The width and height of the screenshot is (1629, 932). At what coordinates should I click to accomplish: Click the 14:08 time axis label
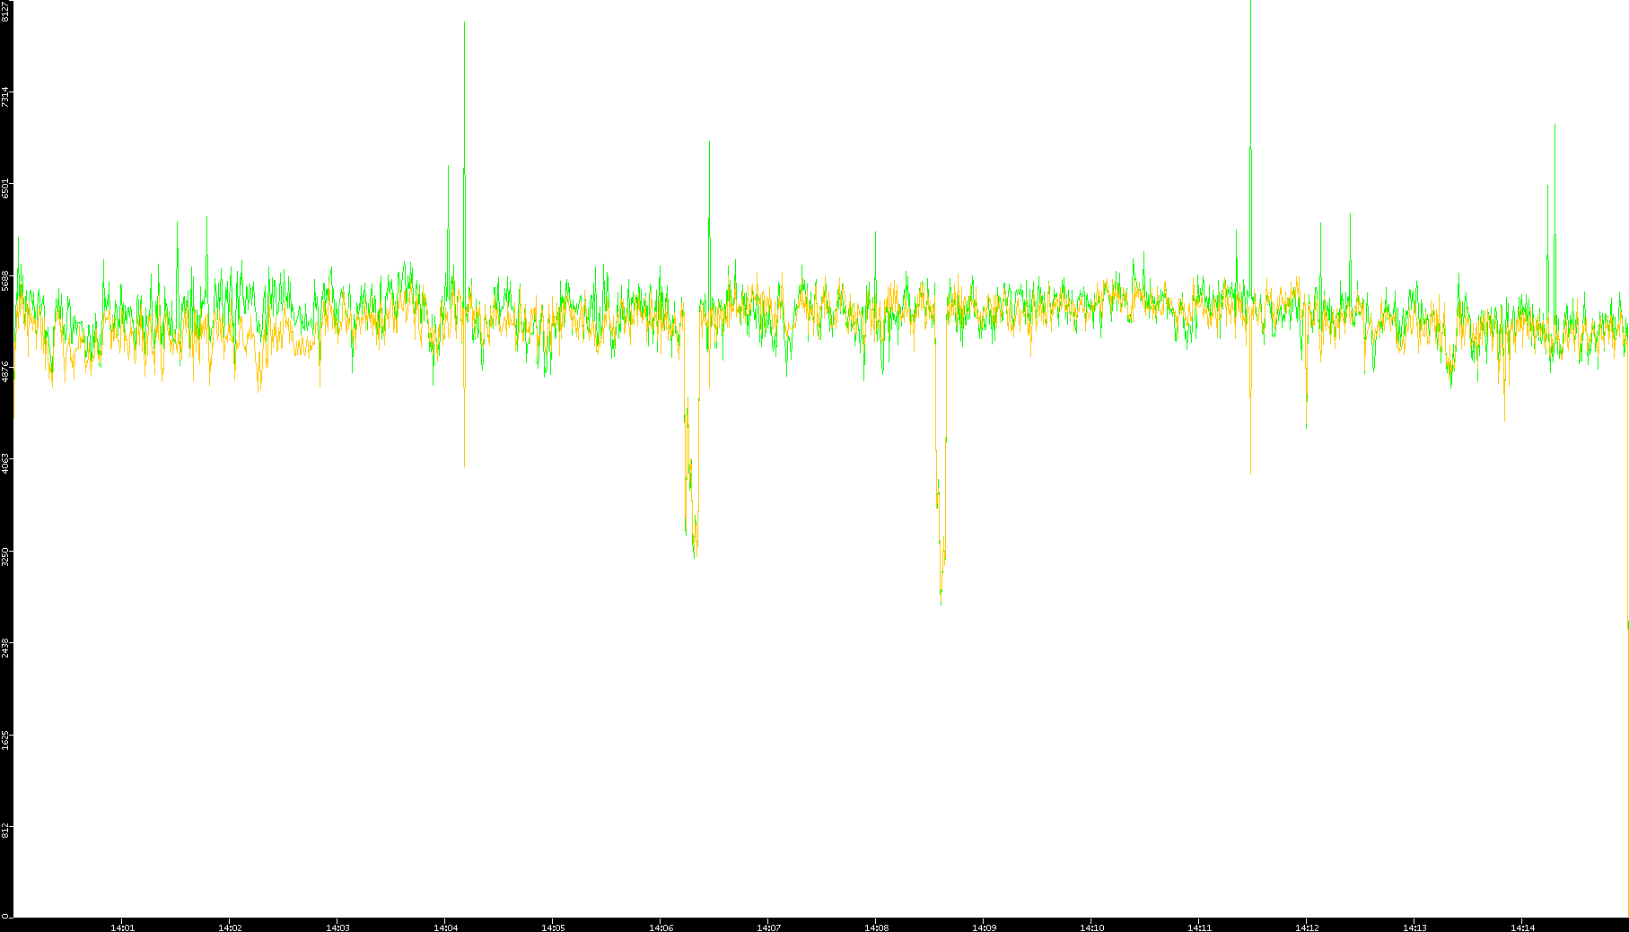click(x=876, y=928)
